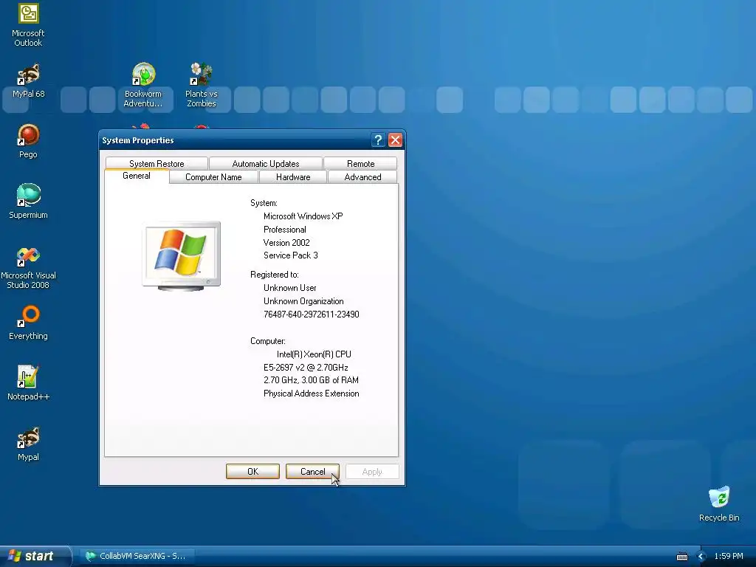Open the Recycle Bin
The image size is (756, 567).
coord(719,504)
